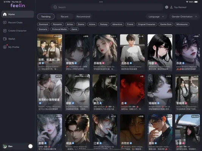
Task: Click the Gender Orientation dropdown chevron
Action: click(196, 17)
